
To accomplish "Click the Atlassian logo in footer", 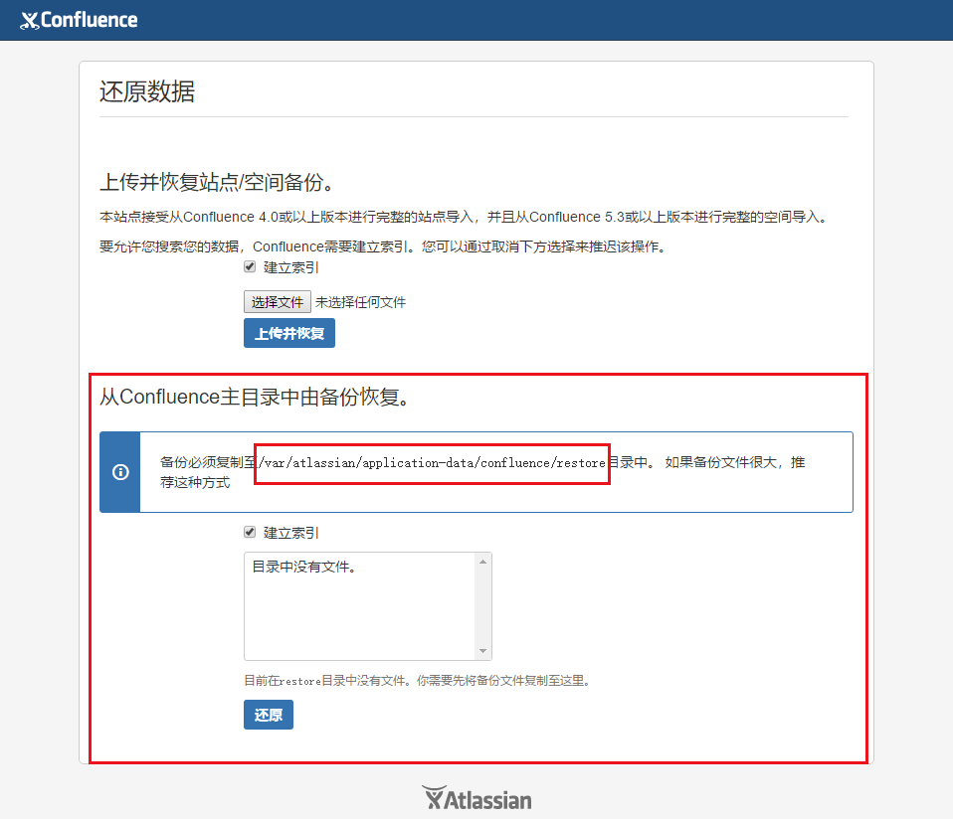I will tap(476, 798).
